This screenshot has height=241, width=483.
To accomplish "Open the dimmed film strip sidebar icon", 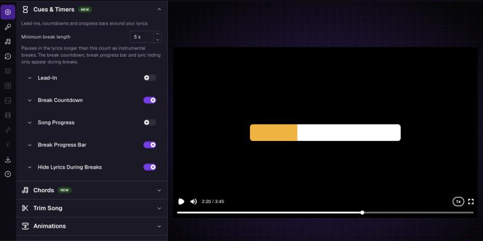I will coord(8,115).
